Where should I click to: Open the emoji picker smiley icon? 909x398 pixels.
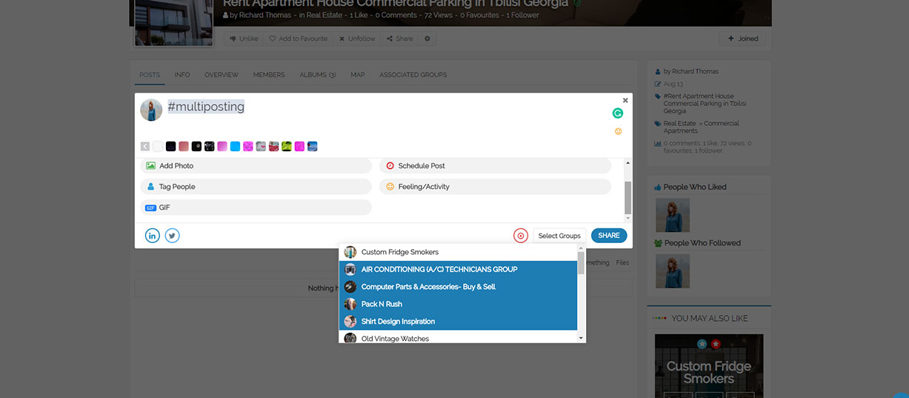619,131
